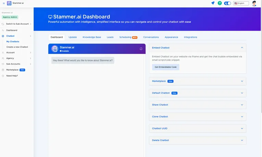Screen dimensions: 262x157
Task: Expand the Account sidebar chevron
Action: pos(30,53)
